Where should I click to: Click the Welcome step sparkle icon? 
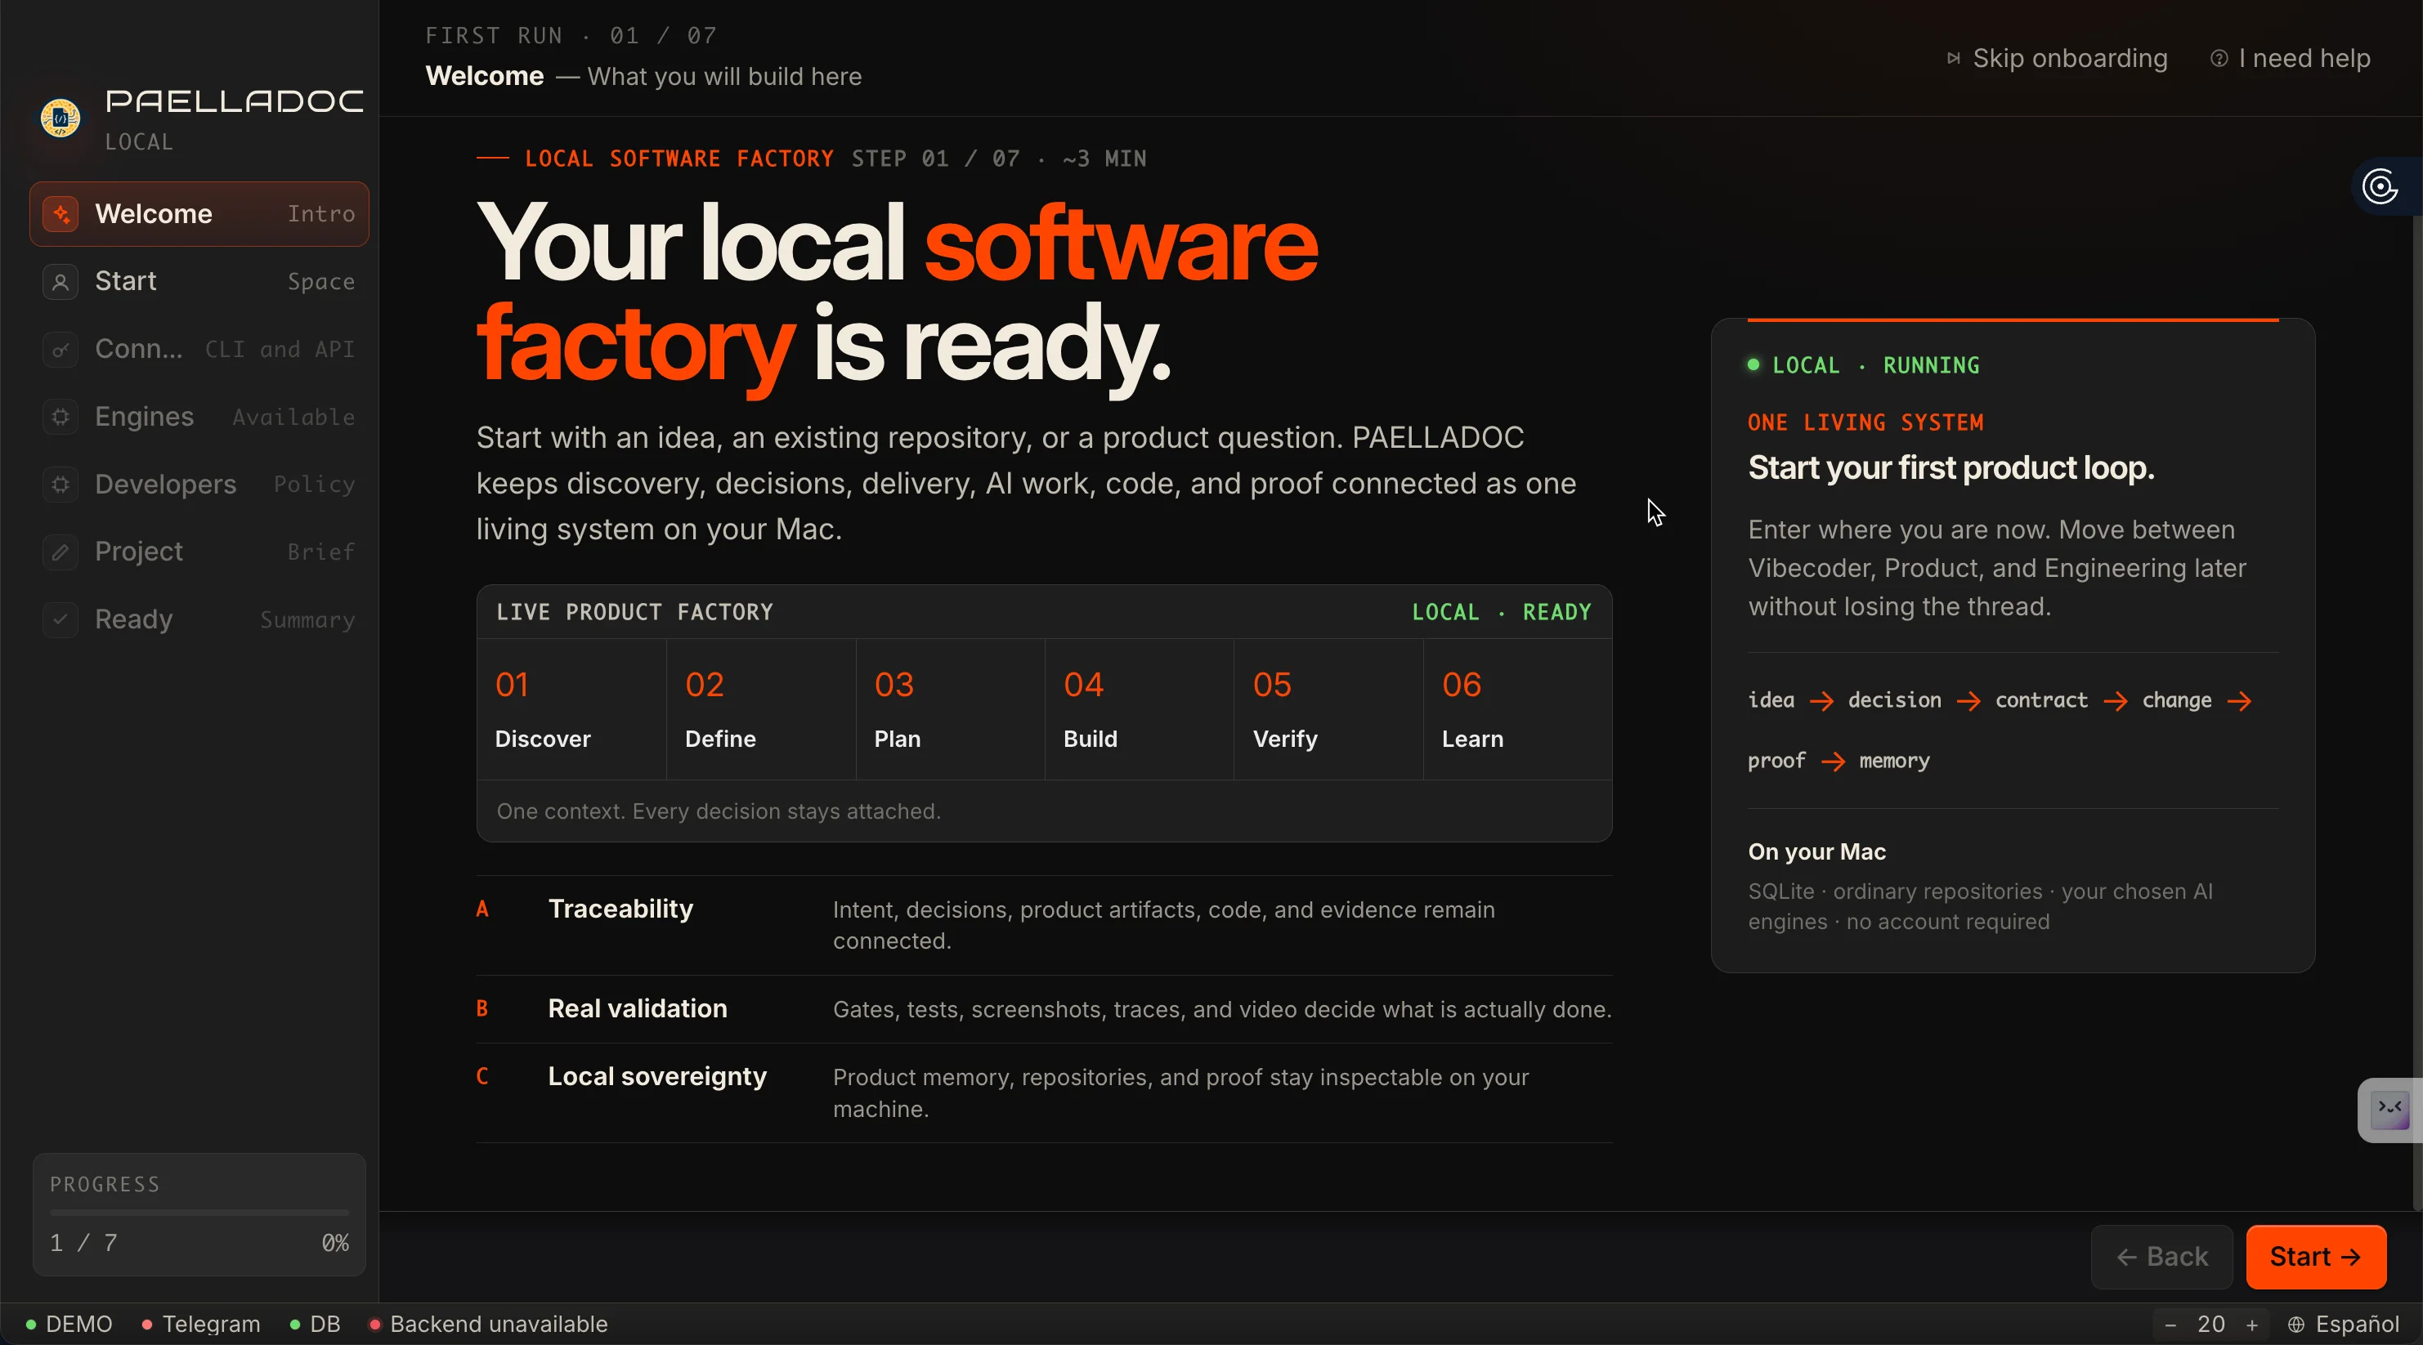tap(60, 213)
